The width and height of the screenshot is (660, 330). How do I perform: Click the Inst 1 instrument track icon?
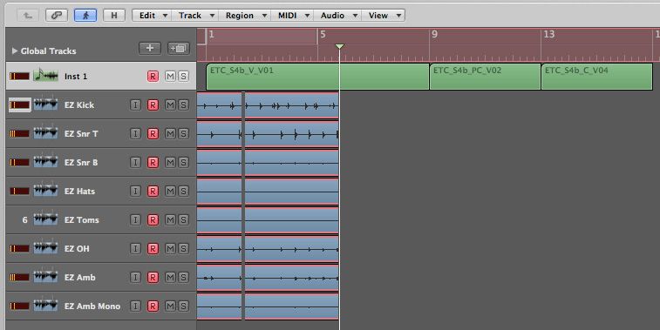(45, 76)
